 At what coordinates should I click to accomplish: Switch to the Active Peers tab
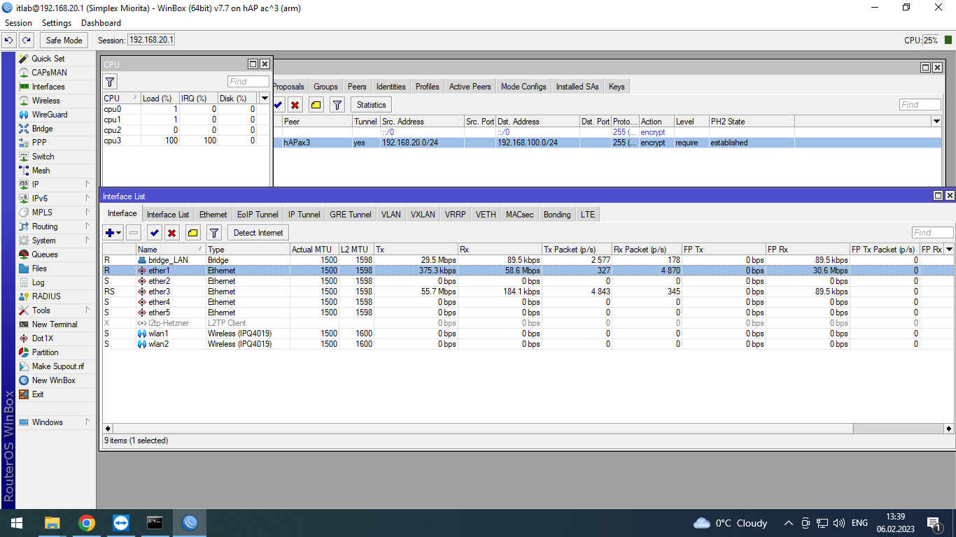click(x=470, y=87)
